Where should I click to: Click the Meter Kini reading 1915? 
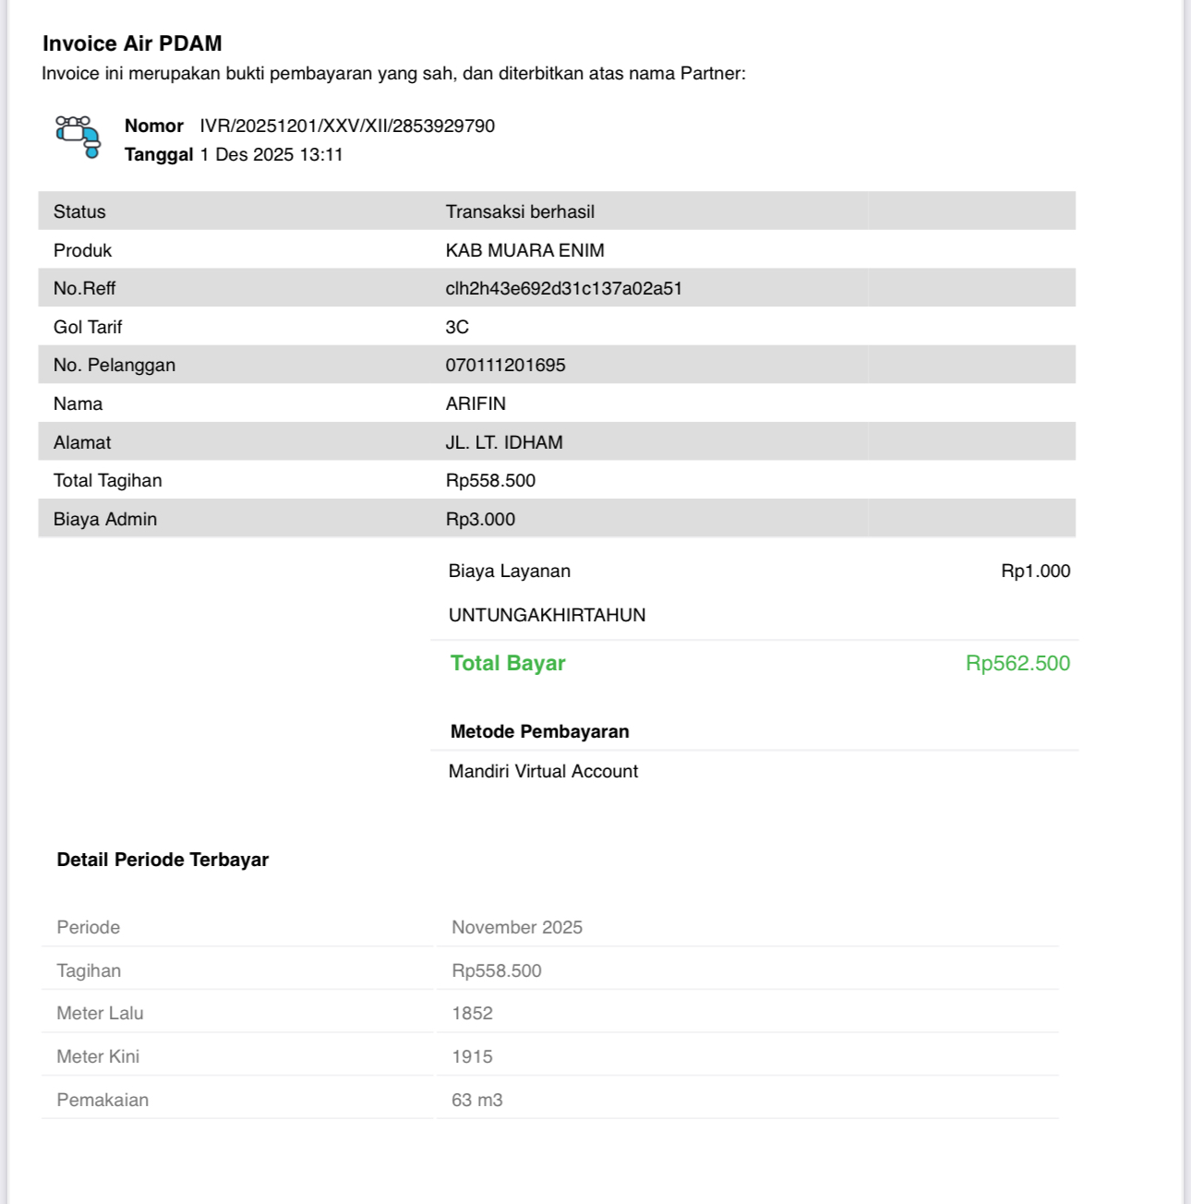pos(472,1056)
